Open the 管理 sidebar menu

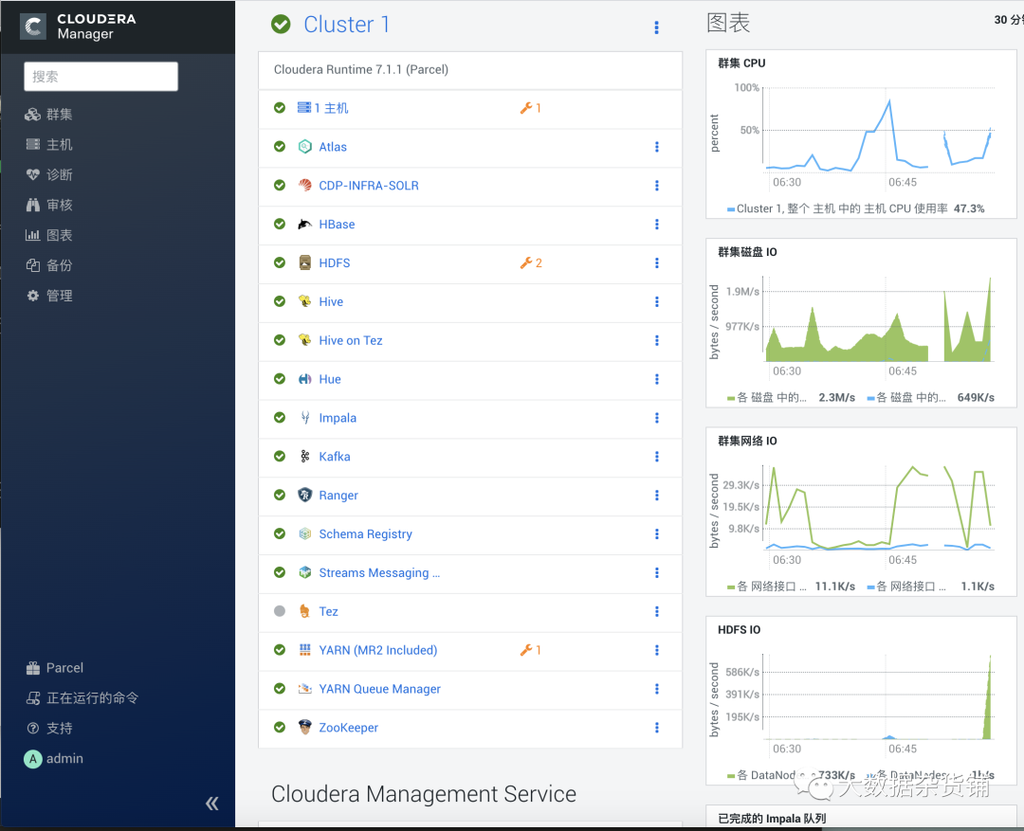tap(49, 296)
